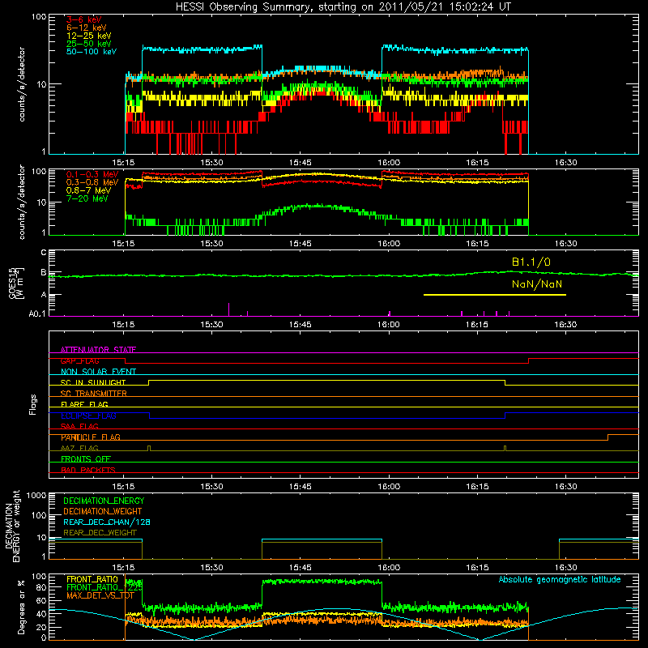This screenshot has width=648, height=648.
Task: Select the FRONTS_OFF flag label
Action: 86,459
